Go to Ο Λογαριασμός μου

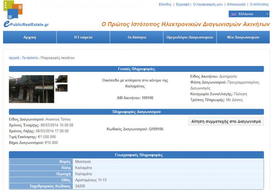208,4
